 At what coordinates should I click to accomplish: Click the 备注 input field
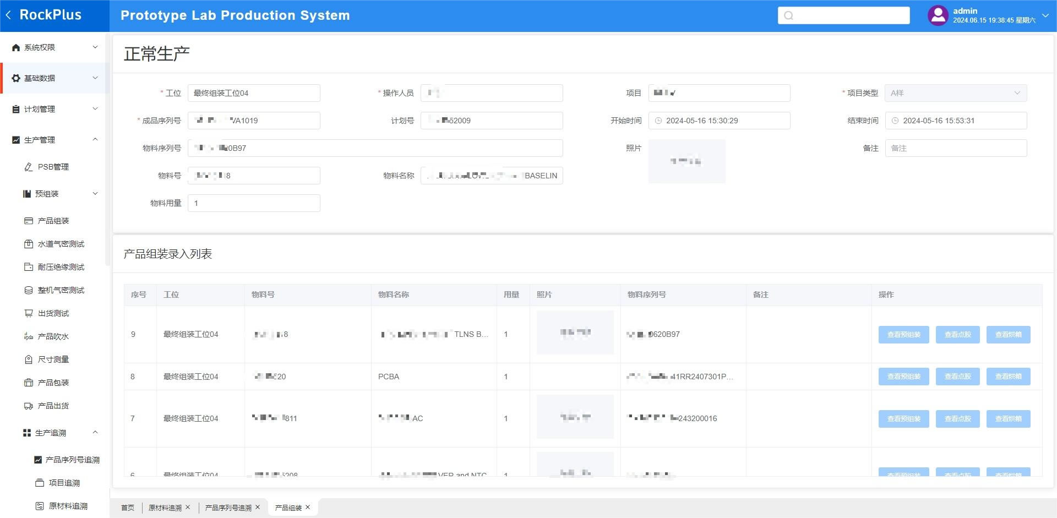956,148
